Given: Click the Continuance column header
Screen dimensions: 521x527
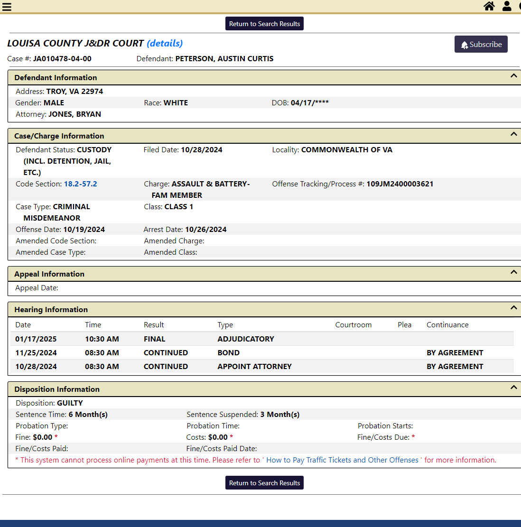Looking at the screenshot, I should point(447,325).
